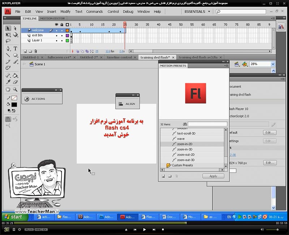Open the Actions panel icon
Image resolution: width=289 pixels, height=235 pixels.
tap(27, 99)
